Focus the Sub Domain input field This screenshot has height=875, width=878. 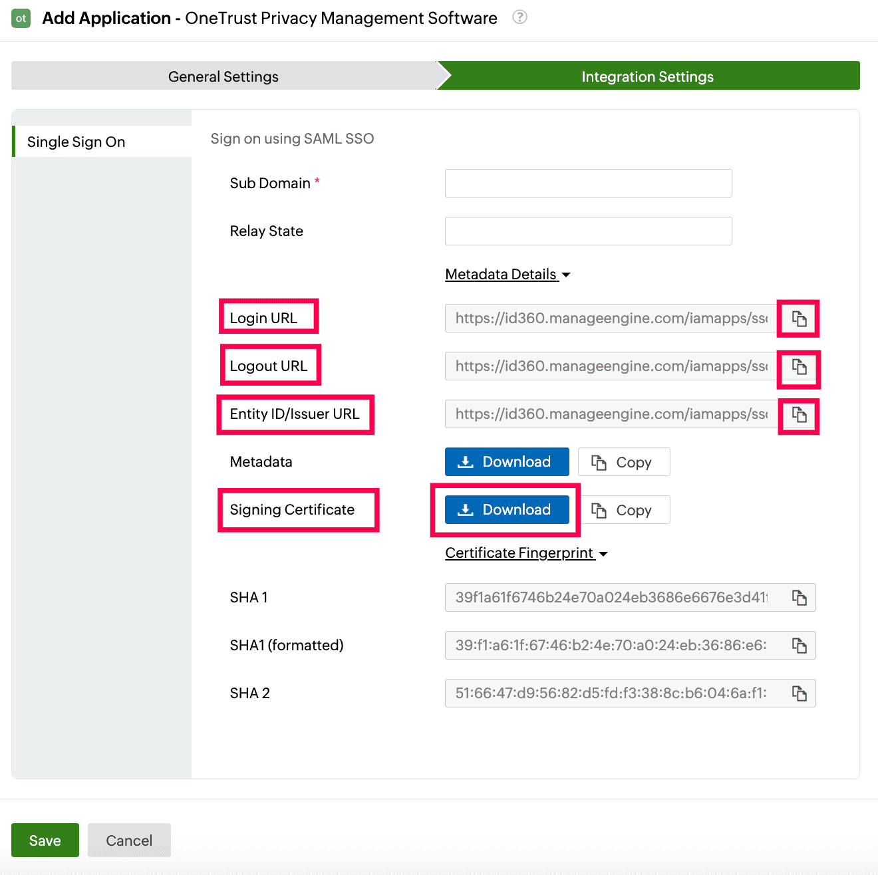pyautogui.click(x=589, y=183)
